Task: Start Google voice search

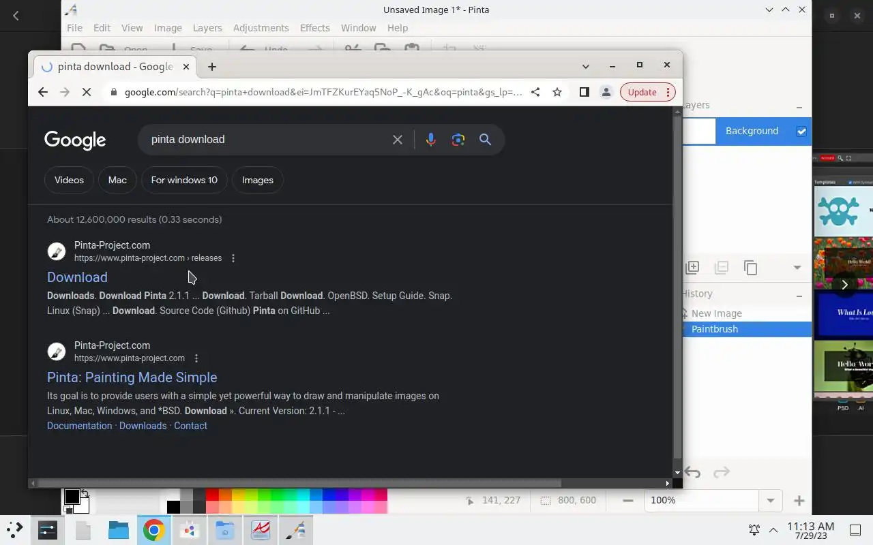Action: pyautogui.click(x=430, y=140)
